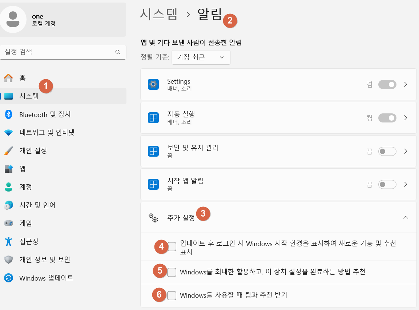This screenshot has height=310, width=419.
Task: Open 네트워크 및 인터넷 via its Wi-Fi icon
Action: (x=8, y=133)
